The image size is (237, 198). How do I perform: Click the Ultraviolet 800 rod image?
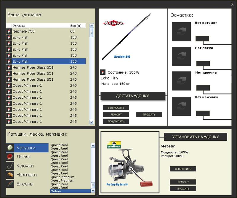click(126, 36)
